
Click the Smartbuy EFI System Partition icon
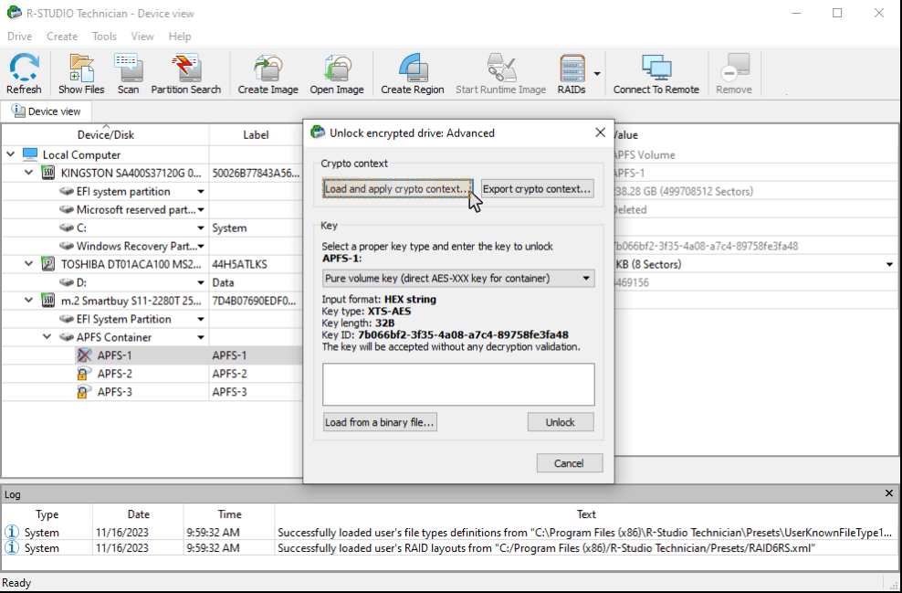67,319
